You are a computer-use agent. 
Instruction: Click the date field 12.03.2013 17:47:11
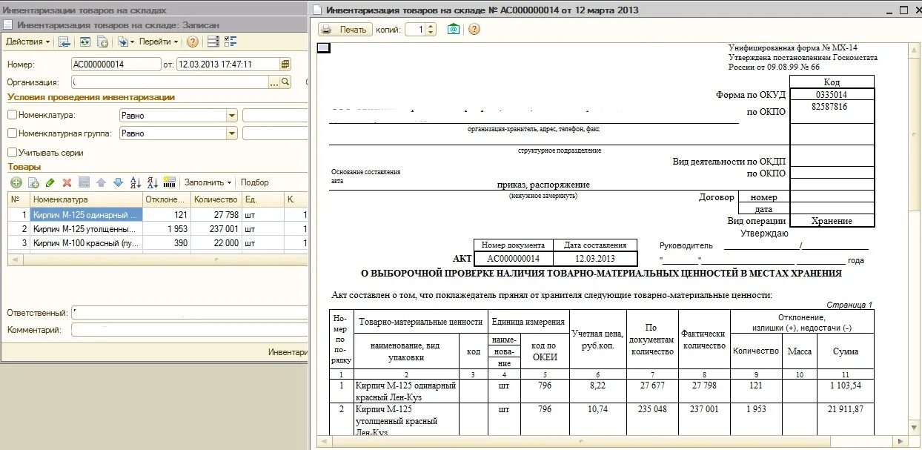pyautogui.click(x=228, y=64)
